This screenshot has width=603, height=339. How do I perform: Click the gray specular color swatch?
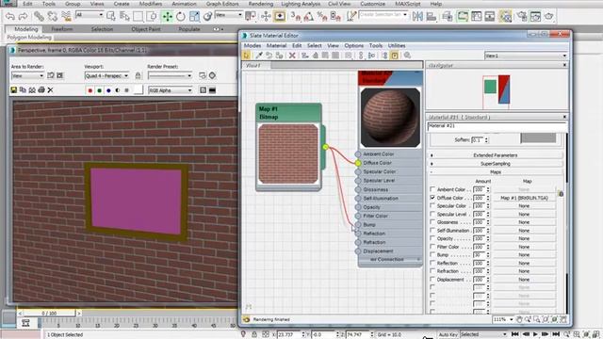(x=538, y=138)
